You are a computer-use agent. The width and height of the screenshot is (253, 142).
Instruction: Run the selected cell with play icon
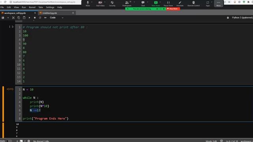pyautogui.click(x=29, y=18)
